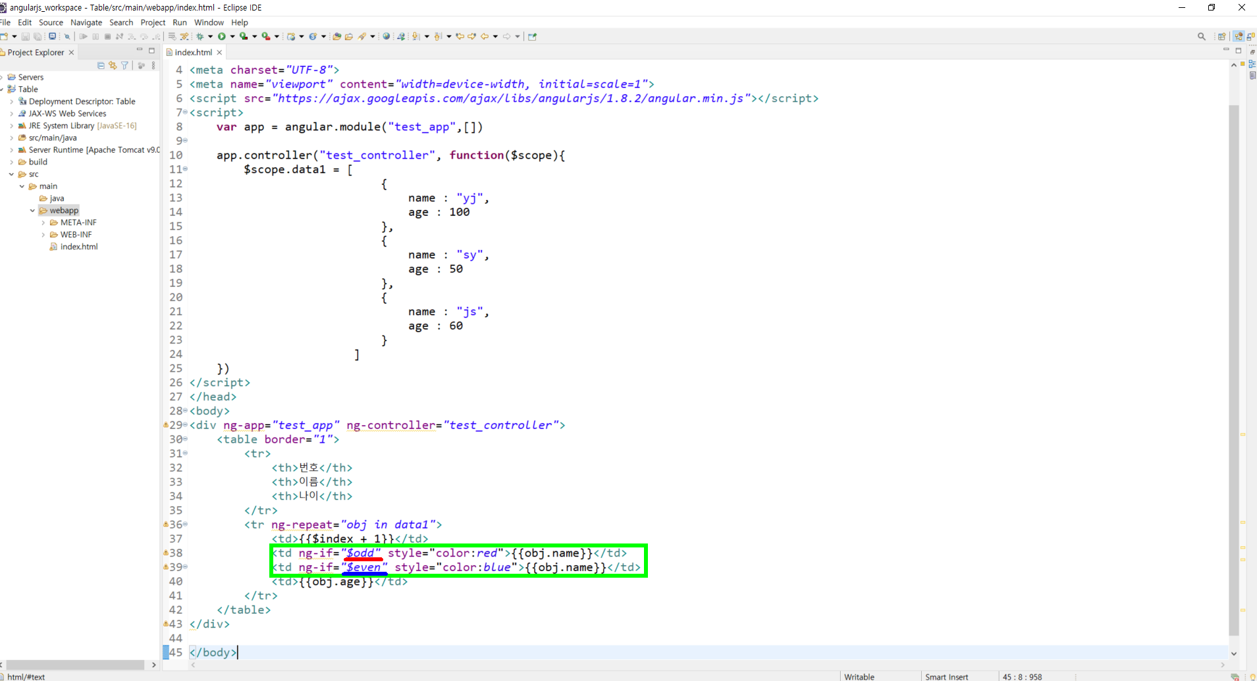
Task: Collapse the webapp folder
Action: pyautogui.click(x=32, y=211)
